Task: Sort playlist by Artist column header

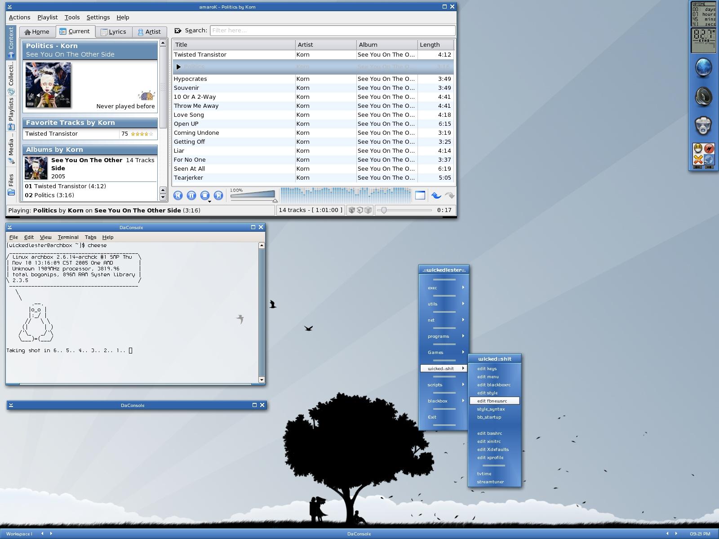Action: [x=326, y=45]
